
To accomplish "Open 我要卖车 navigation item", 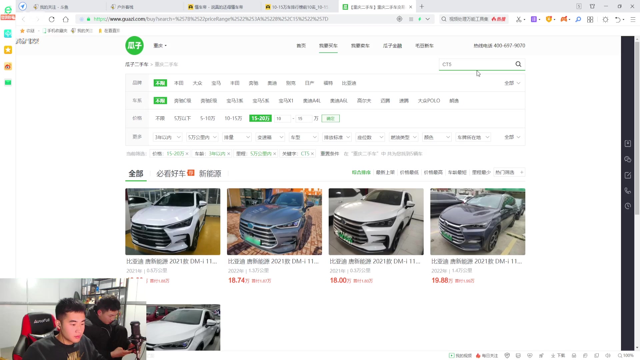I will pos(360,46).
